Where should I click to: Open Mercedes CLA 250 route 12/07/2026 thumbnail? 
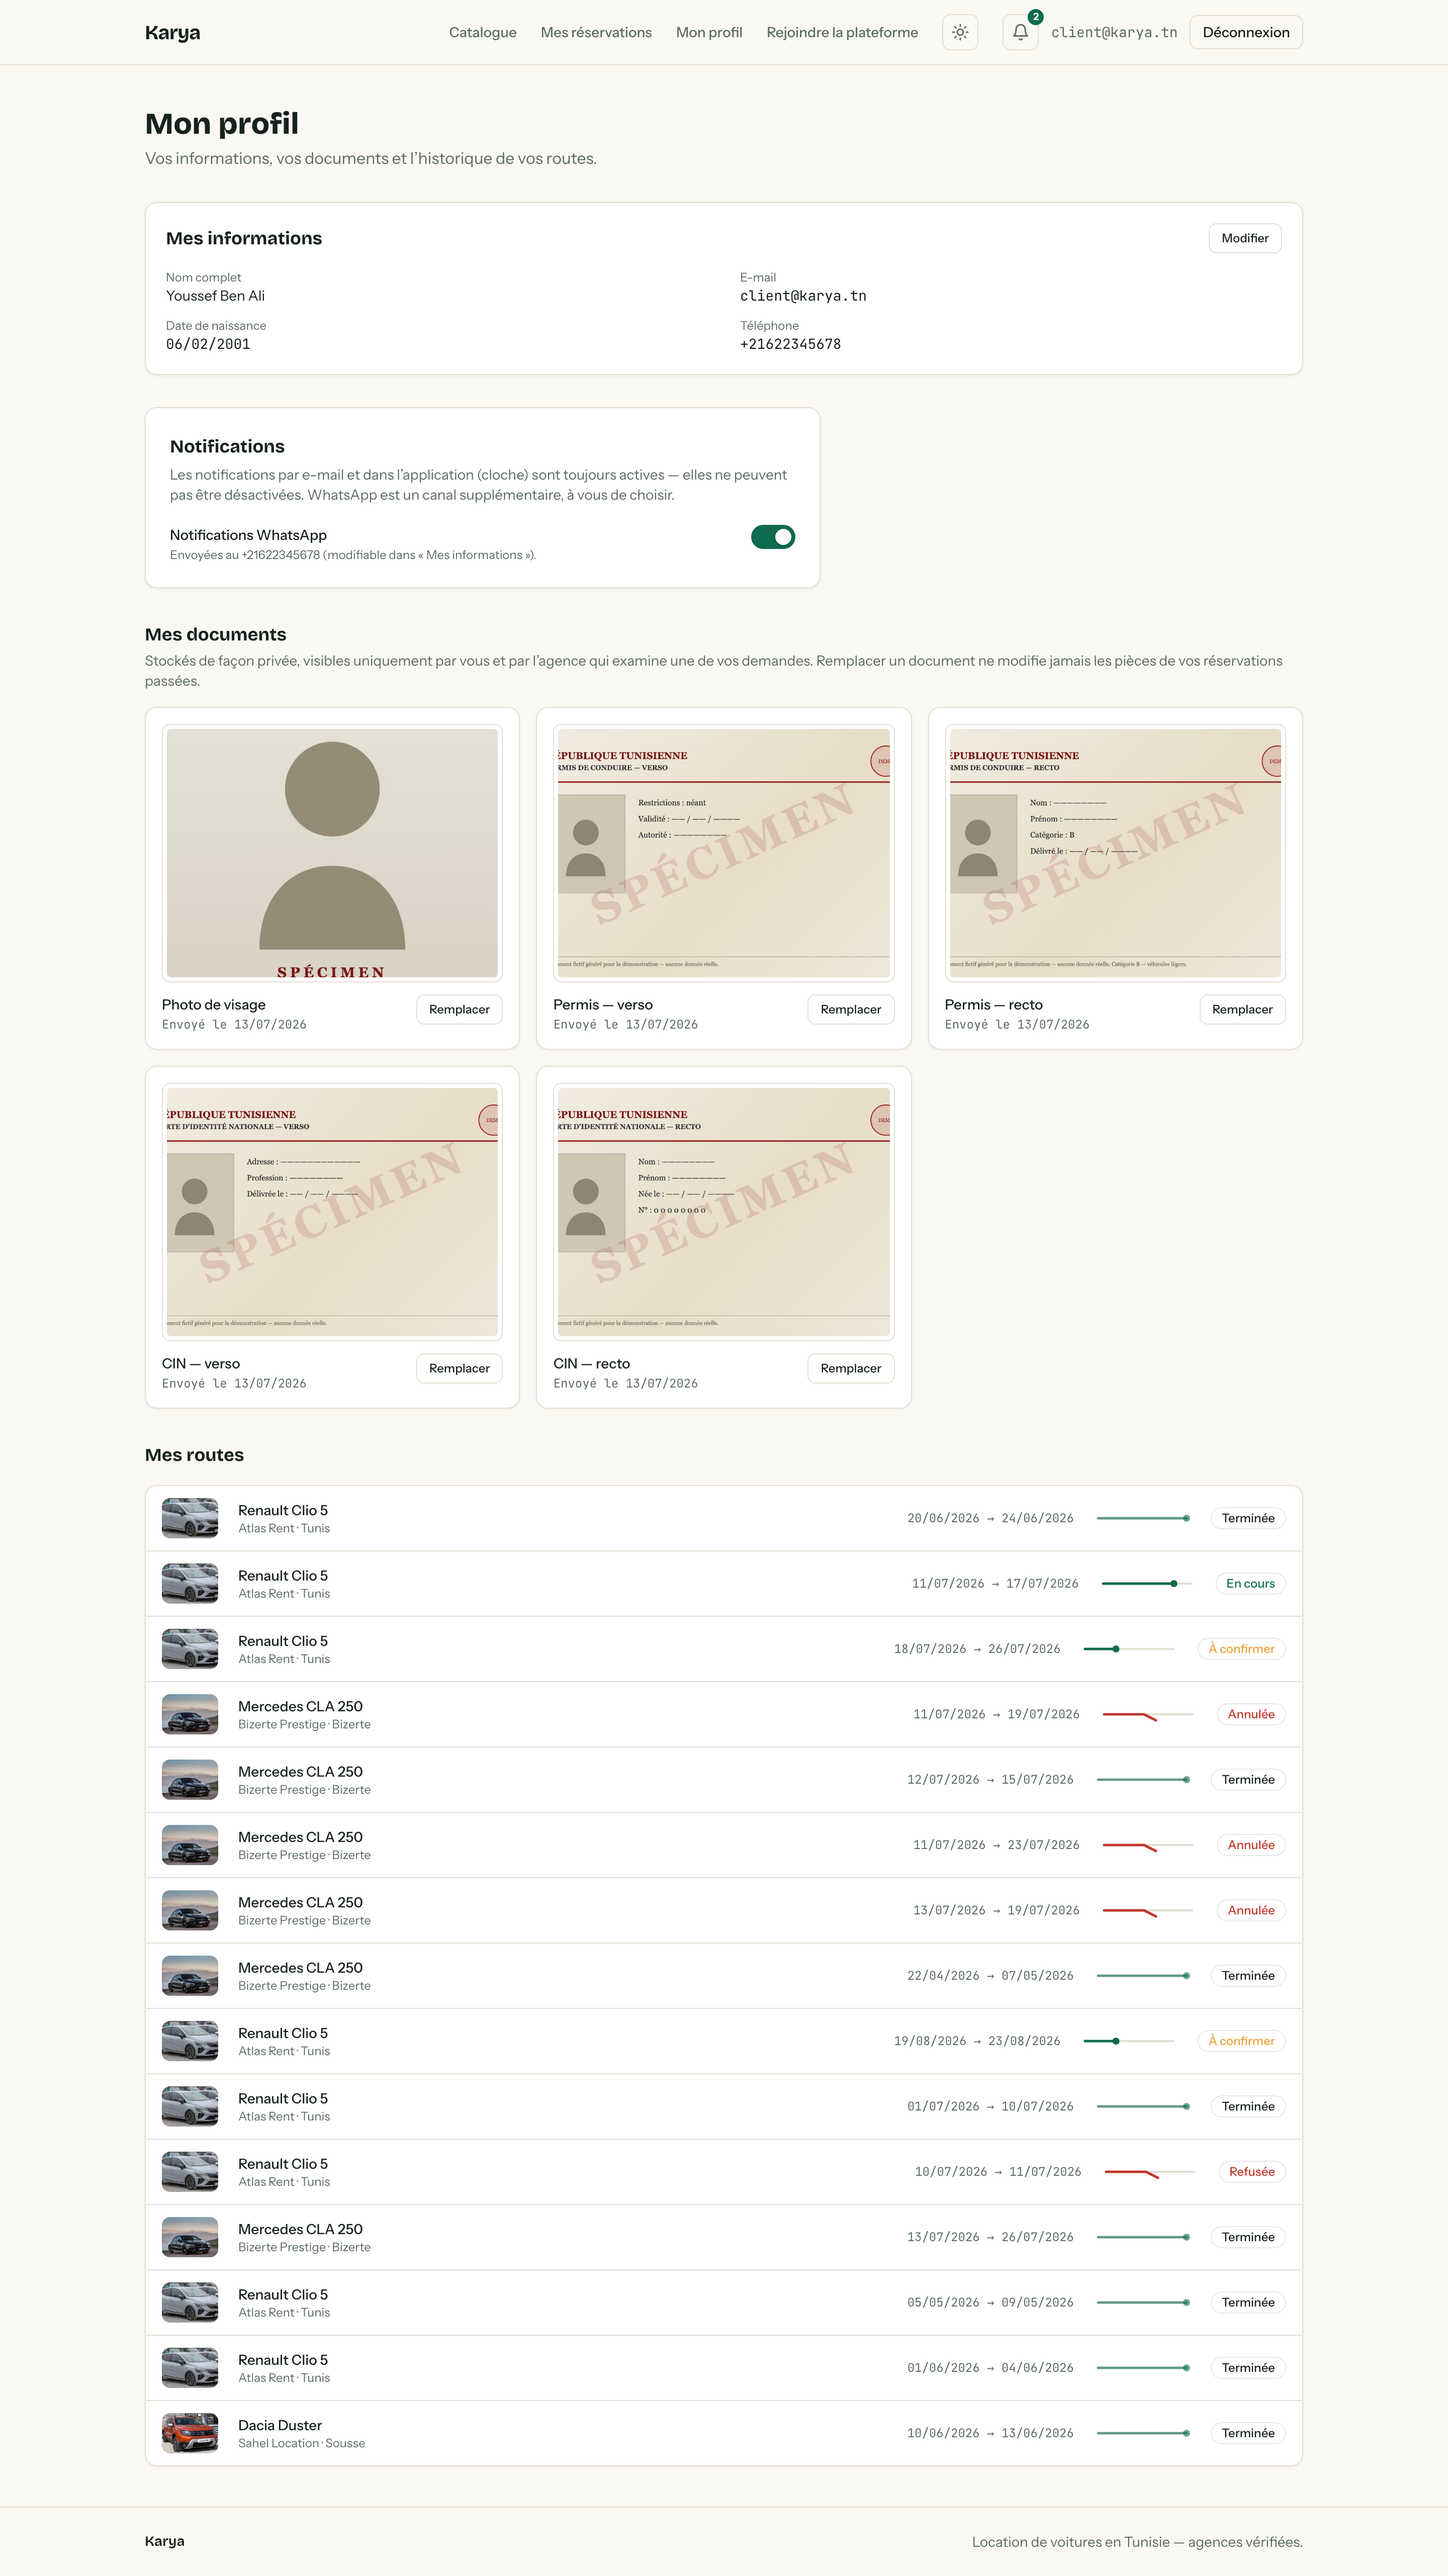190,1779
